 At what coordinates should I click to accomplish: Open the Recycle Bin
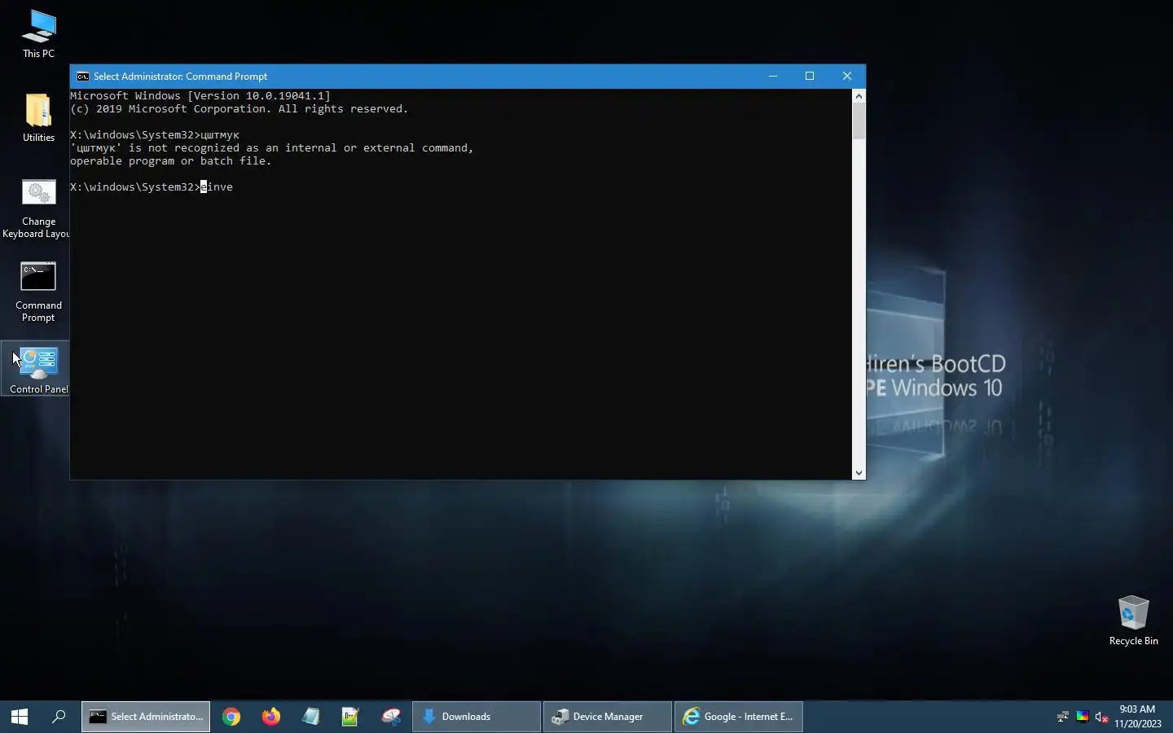[x=1133, y=621]
